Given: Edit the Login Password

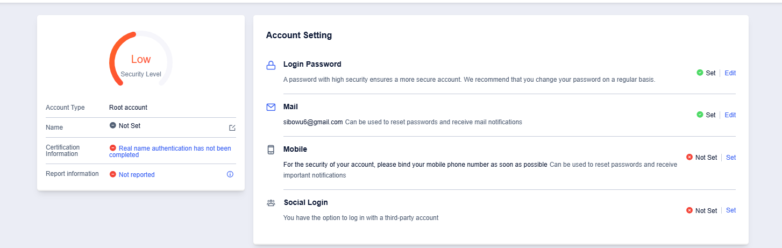Looking at the screenshot, I should pyautogui.click(x=730, y=73).
